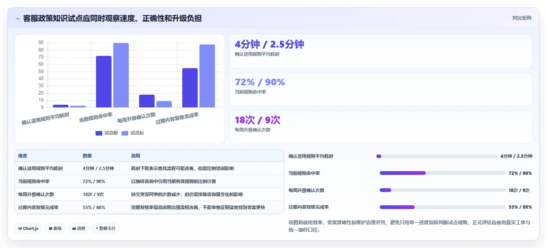Select table cell 4分钟 / 2.5分钟
The width and height of the screenshot is (547, 248).
pos(98,169)
